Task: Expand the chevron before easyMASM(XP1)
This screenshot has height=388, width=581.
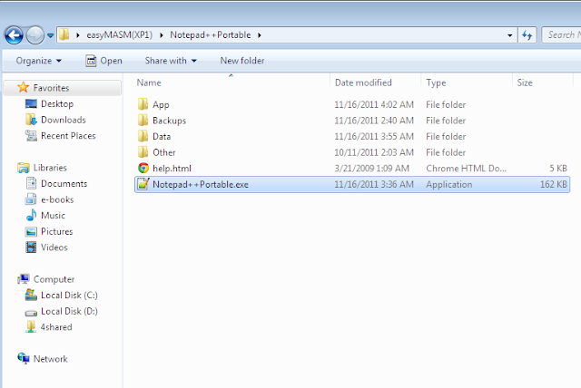Action: pos(78,35)
